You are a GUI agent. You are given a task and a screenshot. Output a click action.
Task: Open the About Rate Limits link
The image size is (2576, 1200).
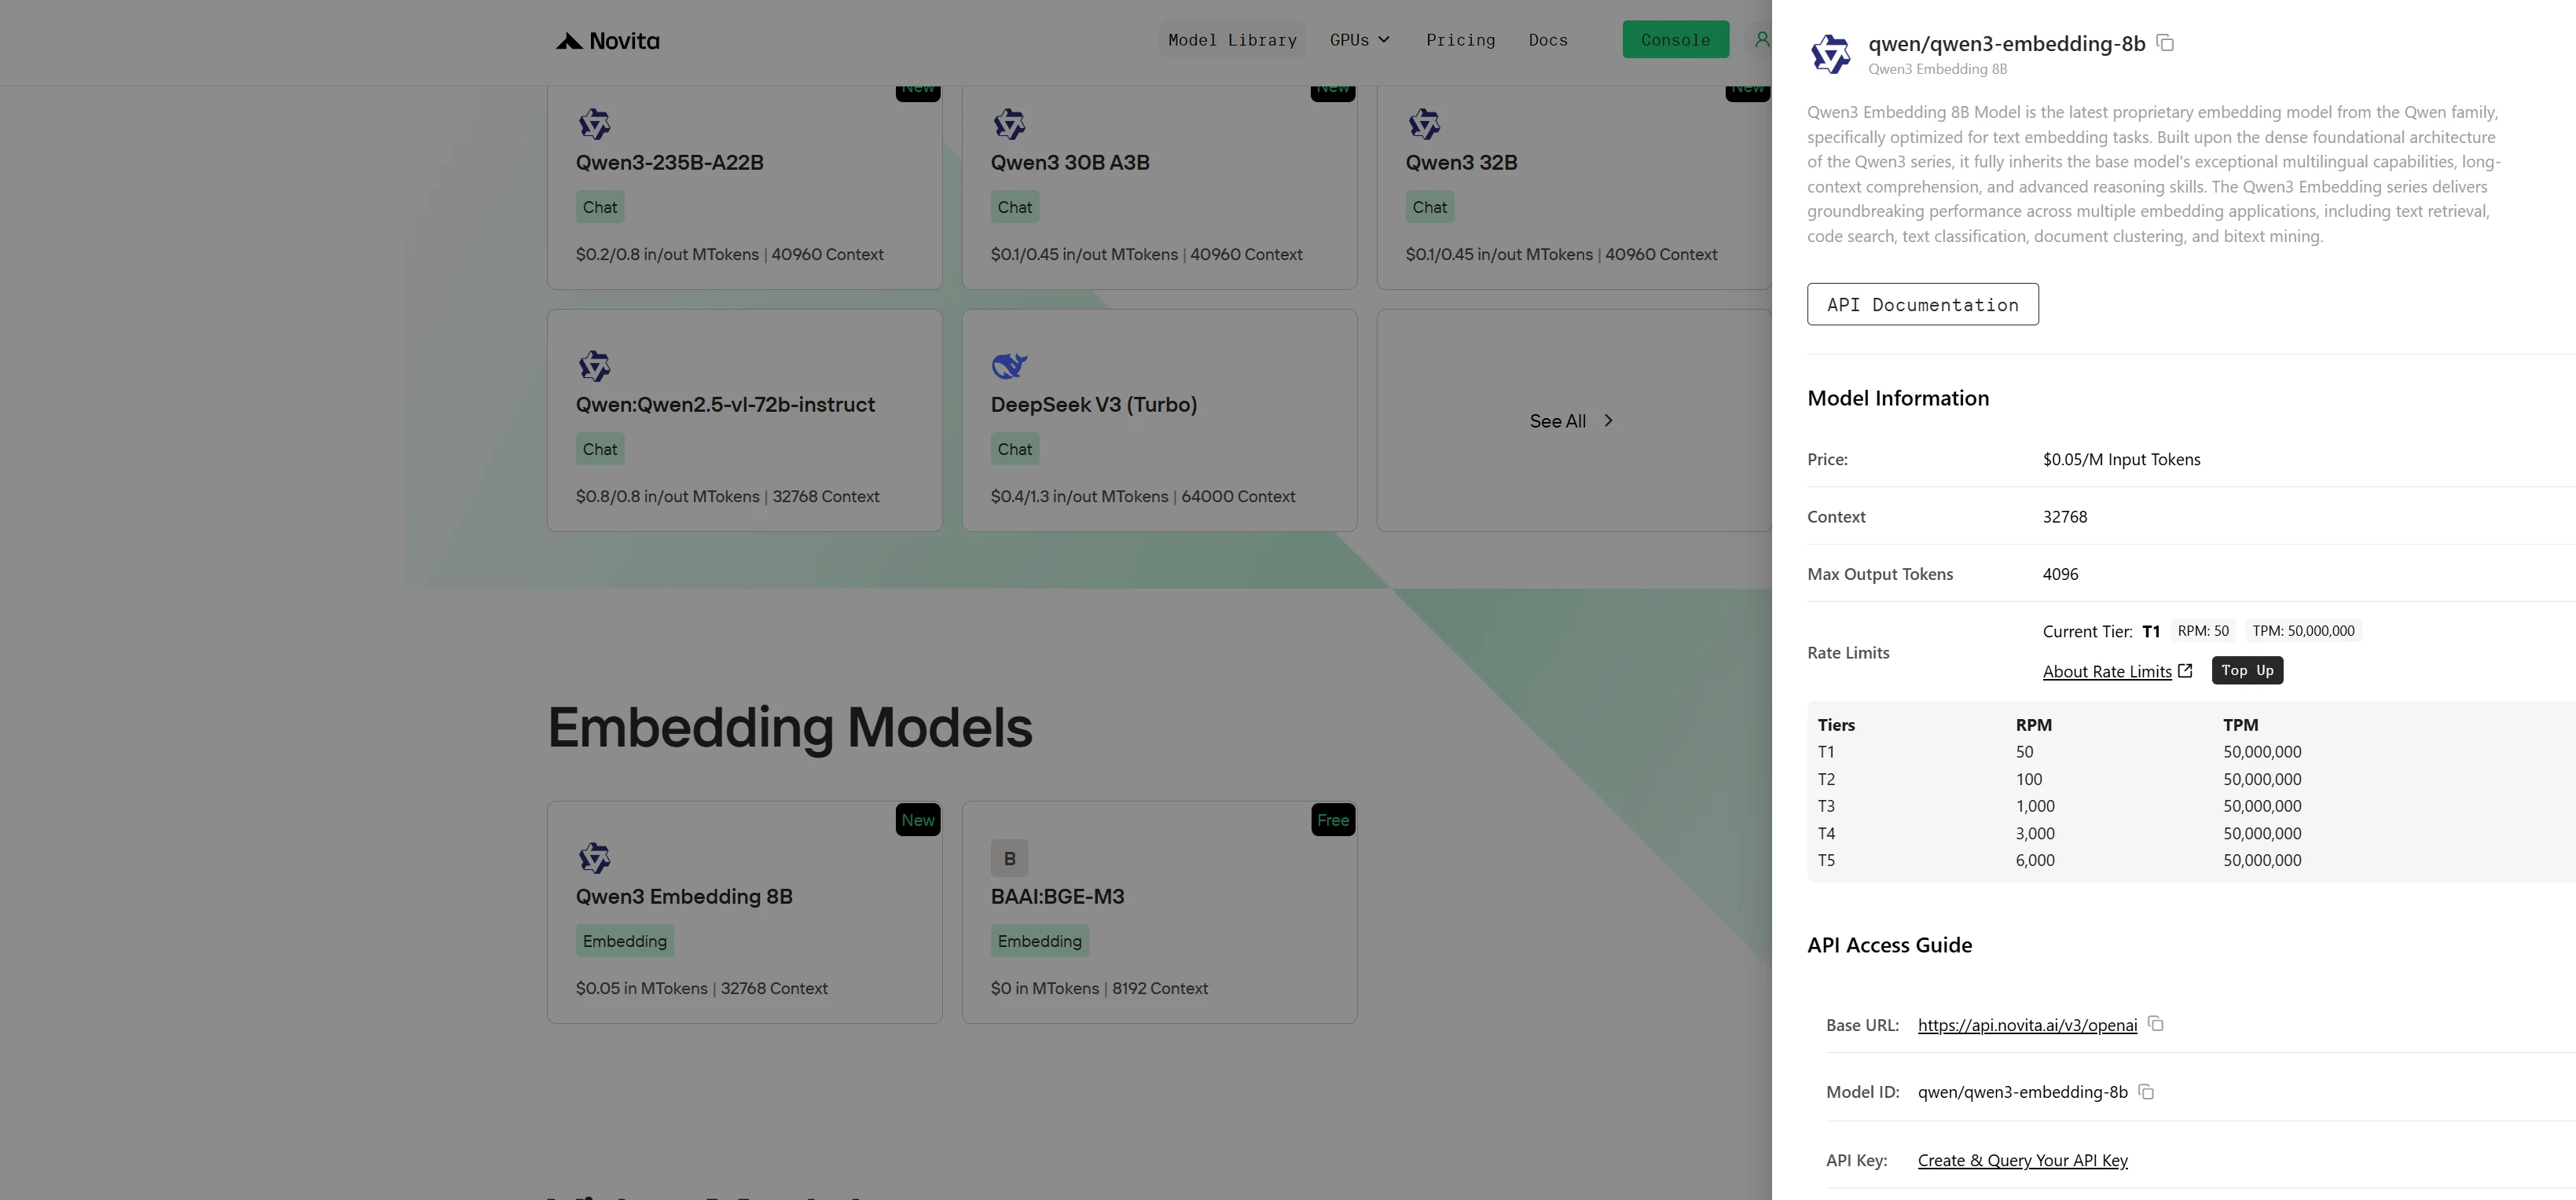pyautogui.click(x=2106, y=671)
